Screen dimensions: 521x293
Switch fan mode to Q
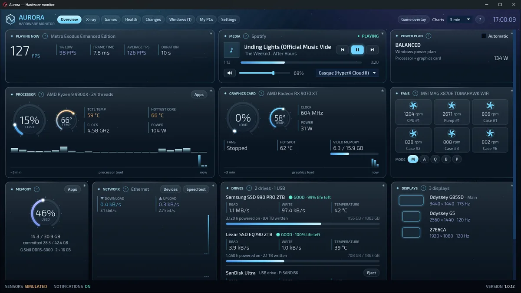(435, 159)
